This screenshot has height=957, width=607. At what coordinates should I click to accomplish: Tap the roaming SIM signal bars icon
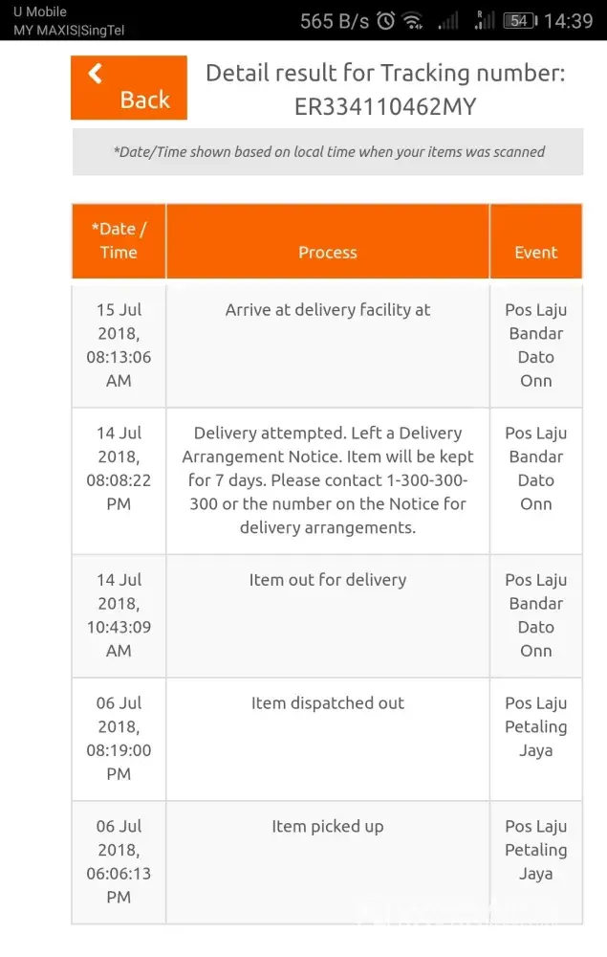[485, 20]
